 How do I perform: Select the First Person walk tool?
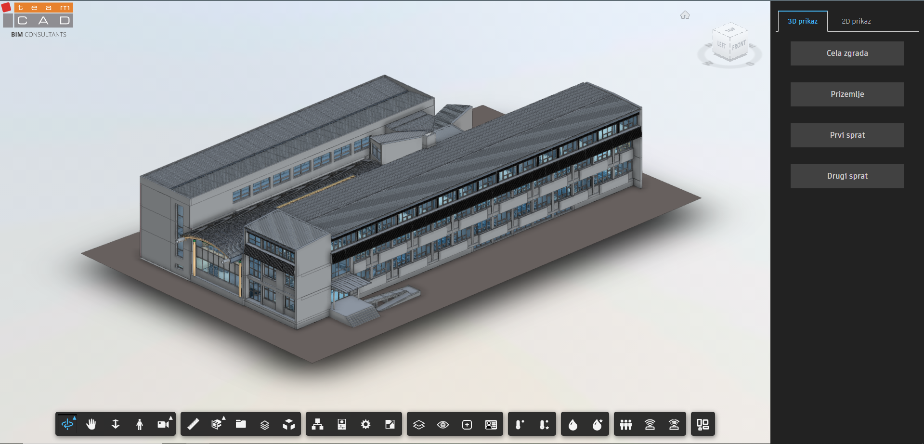140,424
